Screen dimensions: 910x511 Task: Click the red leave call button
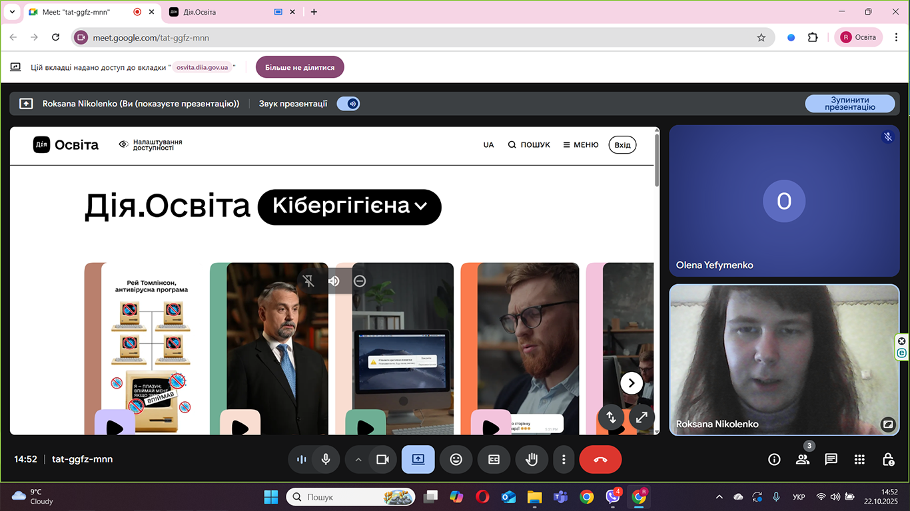[x=600, y=459]
